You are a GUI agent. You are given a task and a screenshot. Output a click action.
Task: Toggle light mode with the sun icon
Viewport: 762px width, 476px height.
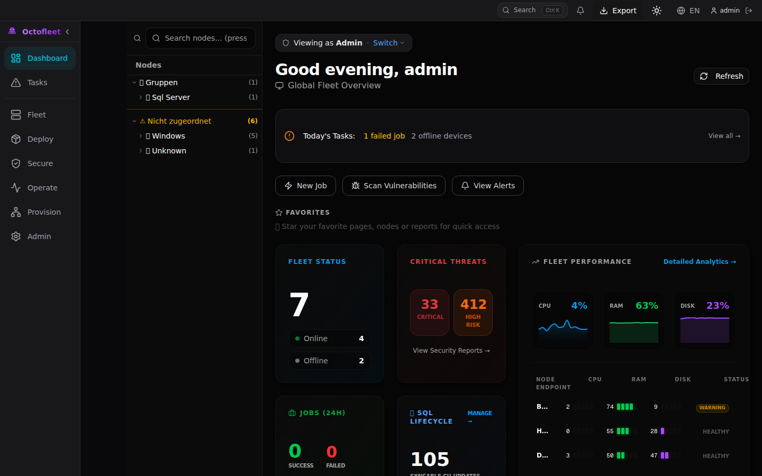tap(656, 10)
